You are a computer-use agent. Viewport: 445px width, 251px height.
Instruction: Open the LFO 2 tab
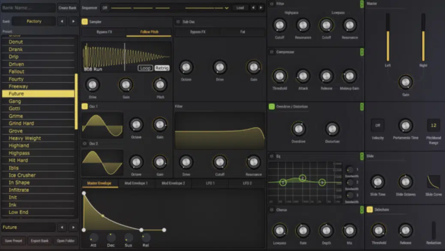pyautogui.click(x=247, y=183)
